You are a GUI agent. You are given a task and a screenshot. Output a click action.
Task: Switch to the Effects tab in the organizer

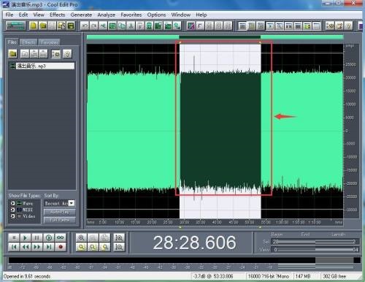[x=28, y=42]
